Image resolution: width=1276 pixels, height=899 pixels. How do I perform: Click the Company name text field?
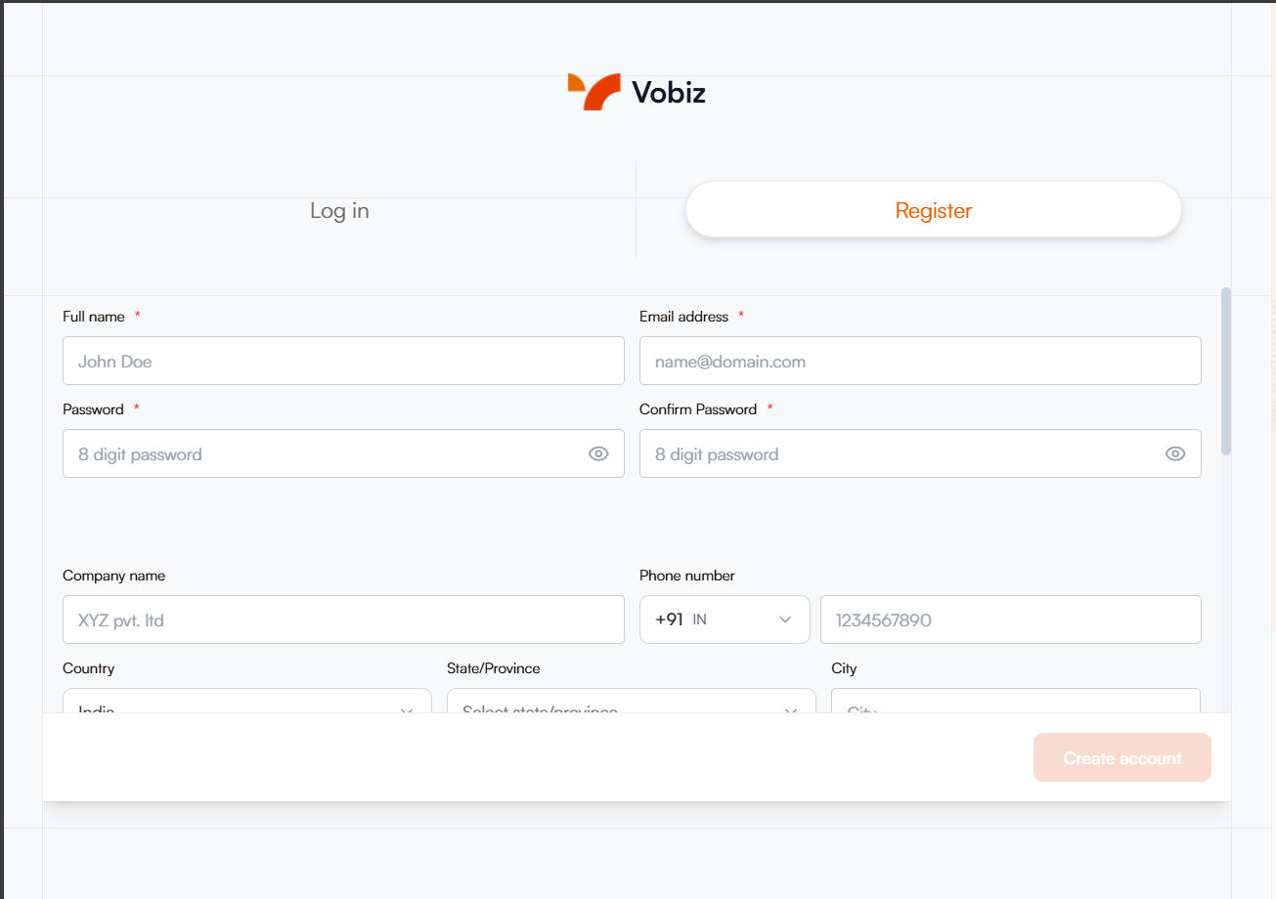[343, 620]
